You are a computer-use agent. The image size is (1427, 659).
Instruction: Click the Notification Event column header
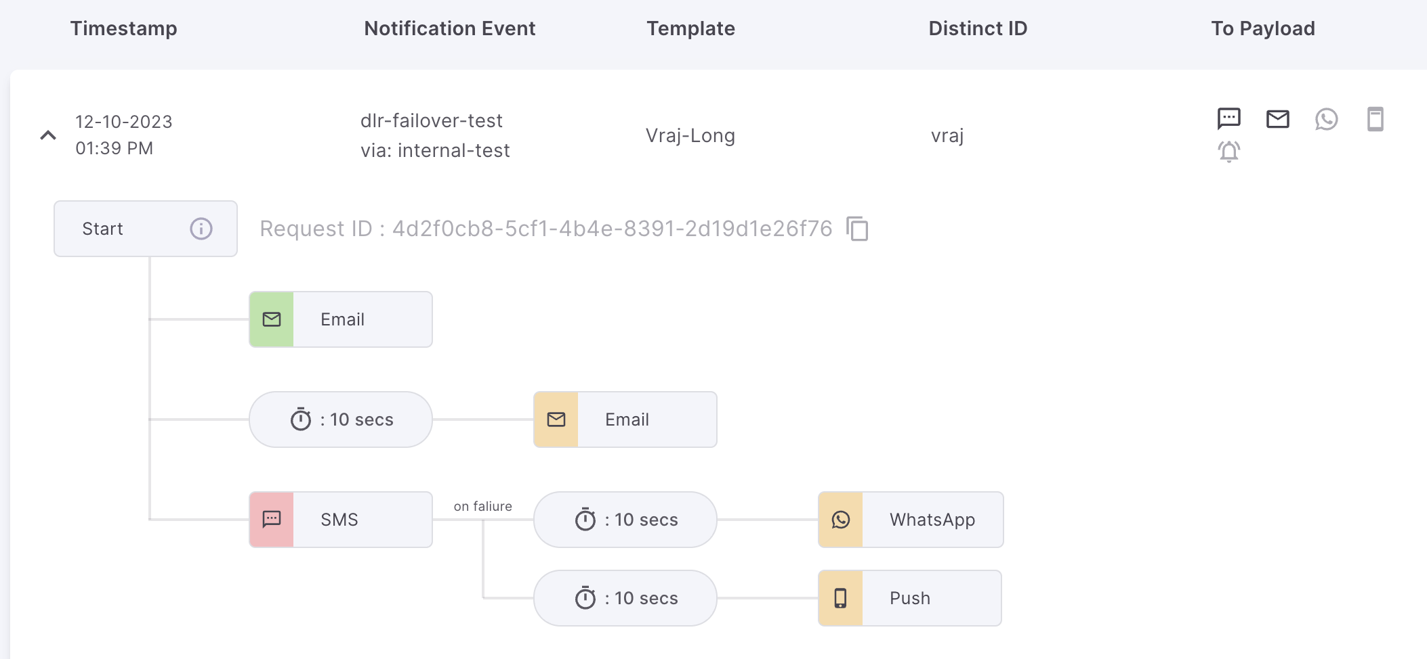[x=449, y=28]
